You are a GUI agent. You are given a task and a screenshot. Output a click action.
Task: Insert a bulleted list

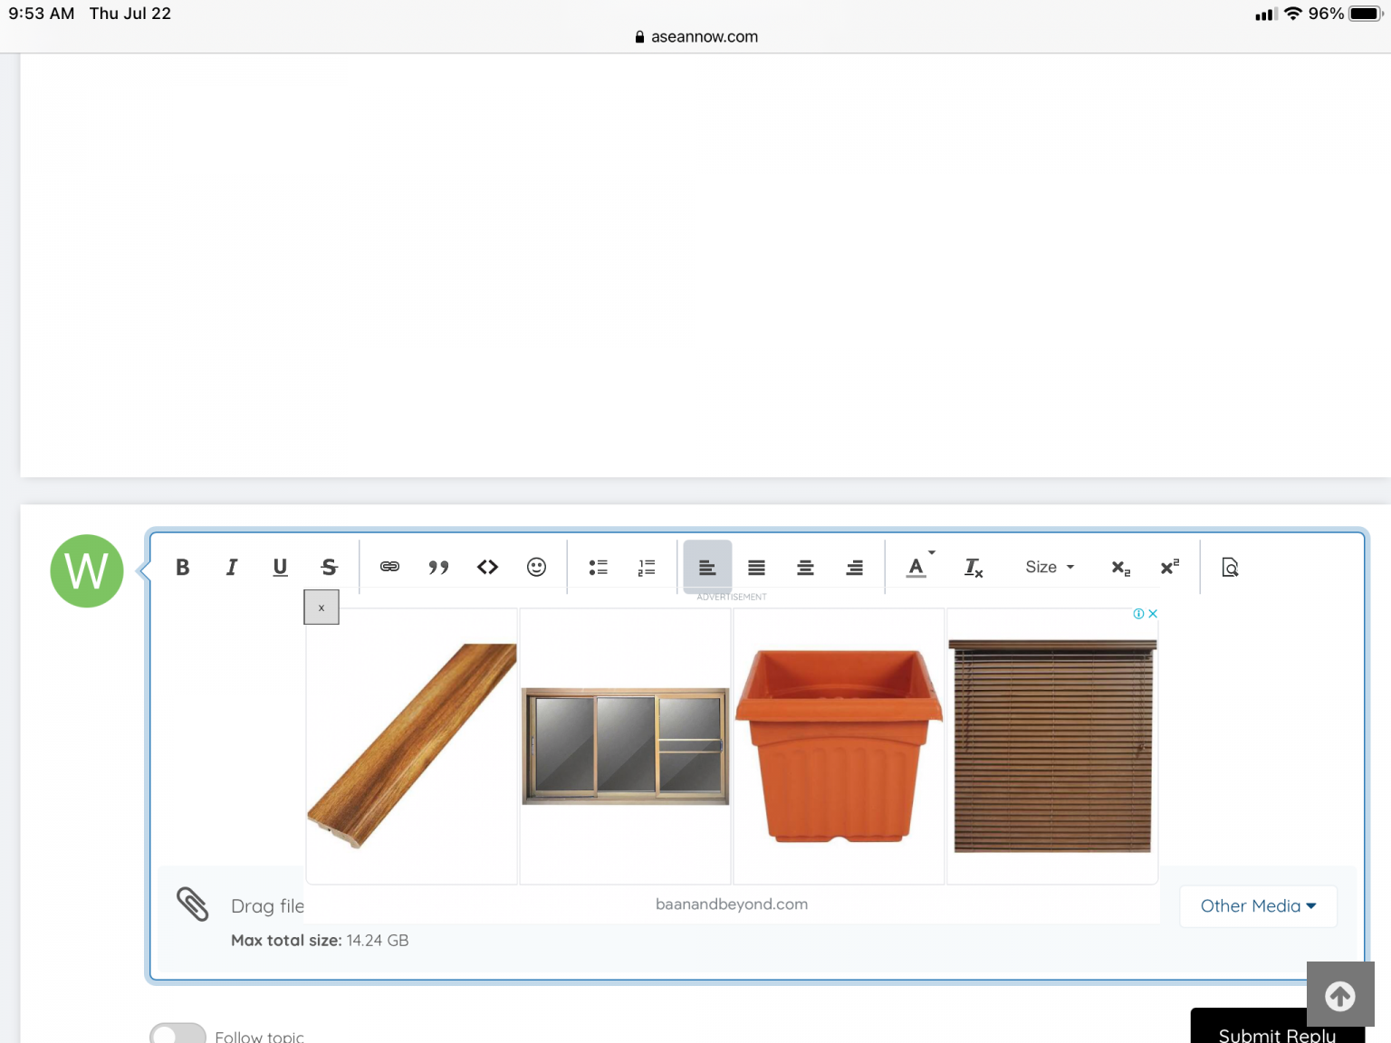click(598, 568)
